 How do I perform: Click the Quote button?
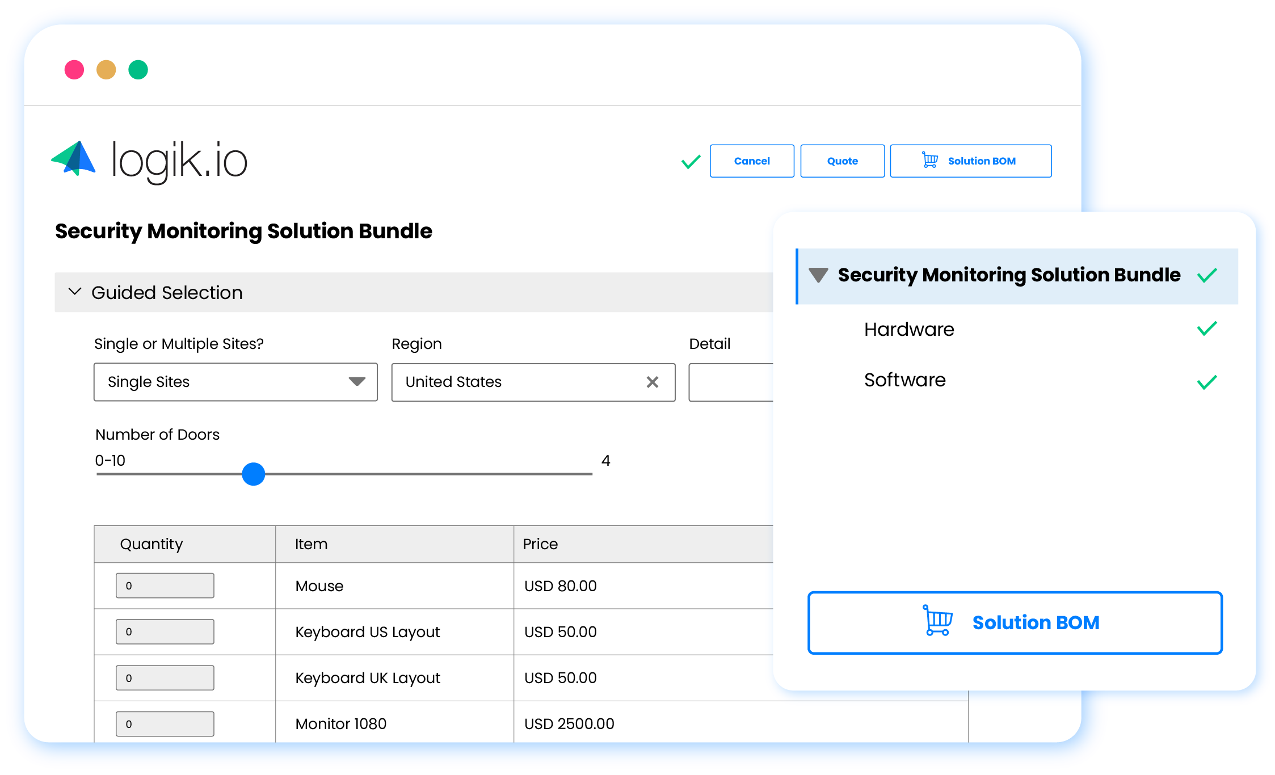(842, 161)
